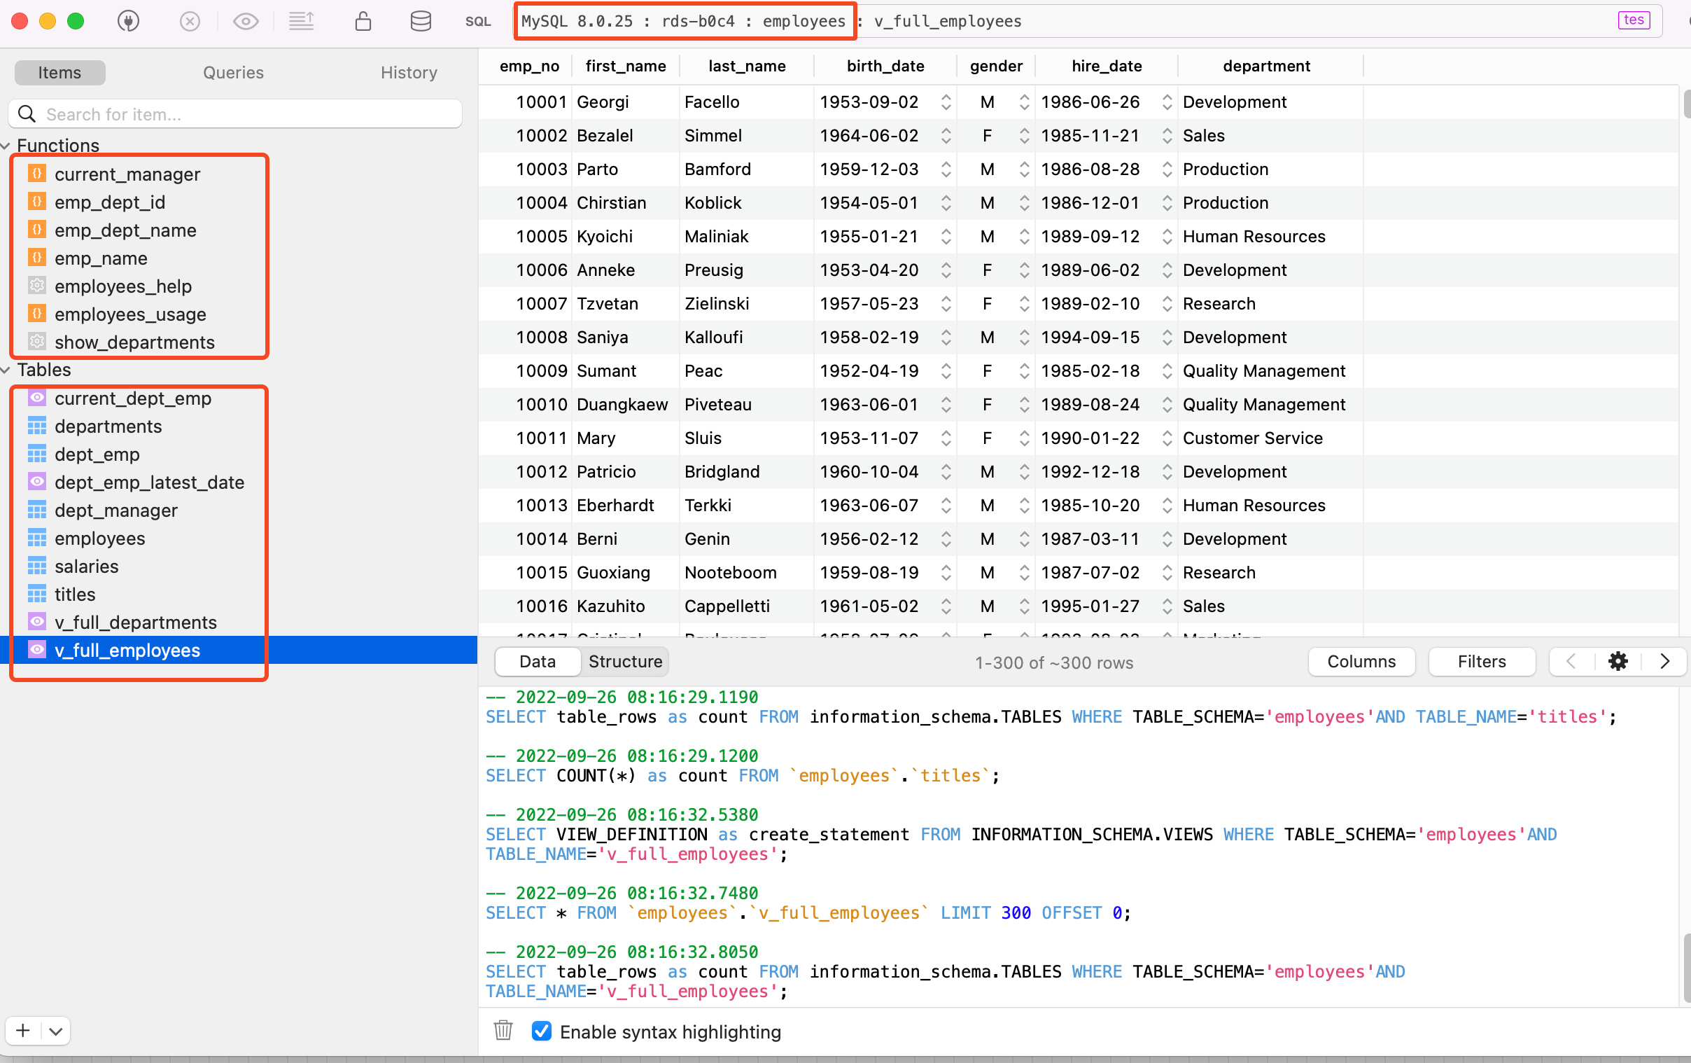The height and width of the screenshot is (1063, 1691).
Task: Sort by hire_date column header
Action: 1106,66
